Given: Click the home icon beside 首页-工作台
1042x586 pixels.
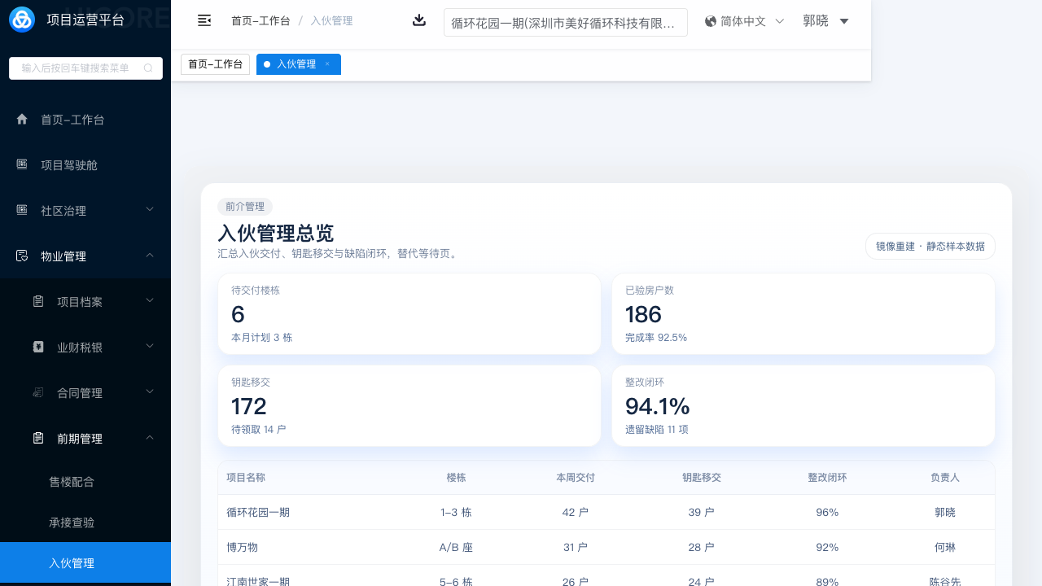Looking at the screenshot, I should (22, 120).
